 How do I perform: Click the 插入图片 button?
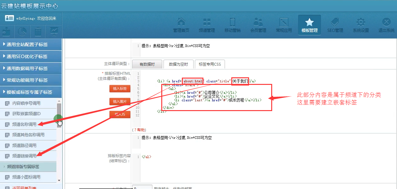[x=120, y=101]
